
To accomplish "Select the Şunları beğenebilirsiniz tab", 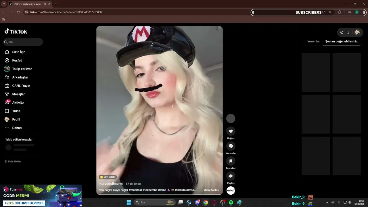I will (341, 41).
